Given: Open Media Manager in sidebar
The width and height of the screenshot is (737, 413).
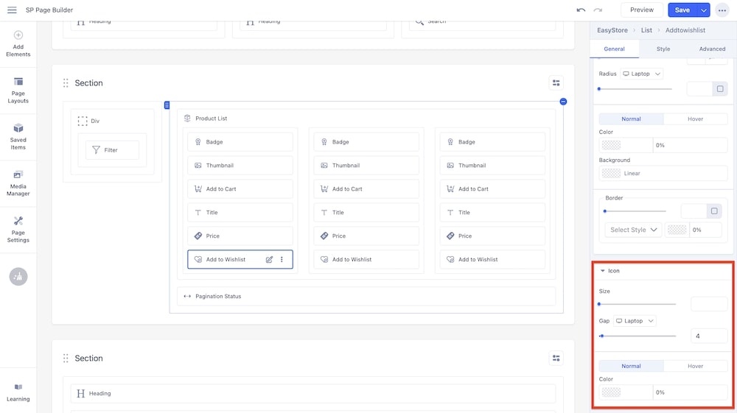Looking at the screenshot, I should click(x=18, y=183).
